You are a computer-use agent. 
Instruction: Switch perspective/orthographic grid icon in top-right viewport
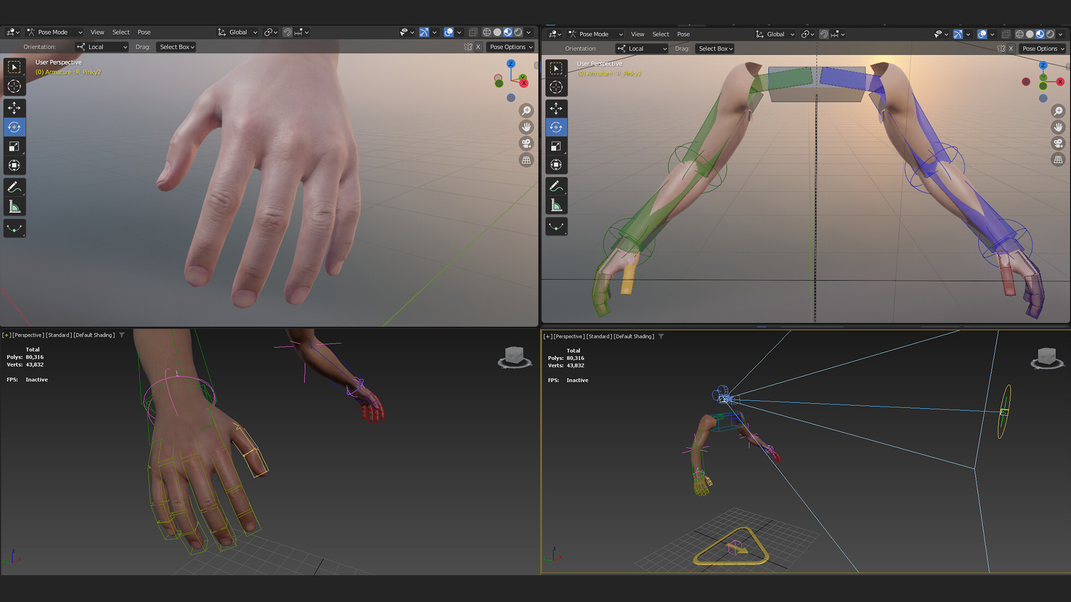1058,160
